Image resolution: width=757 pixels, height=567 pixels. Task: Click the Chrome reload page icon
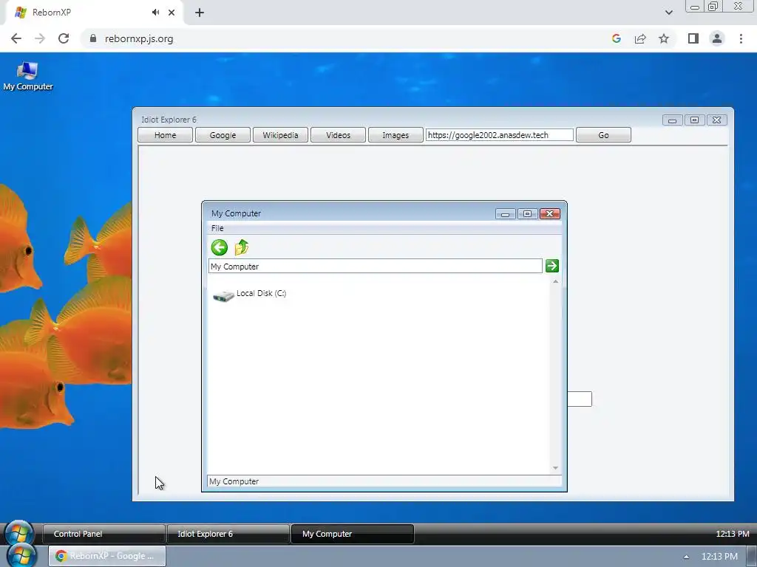click(x=64, y=38)
